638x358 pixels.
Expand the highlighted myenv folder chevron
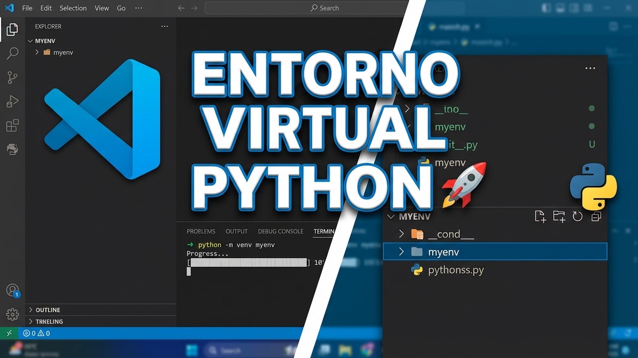coord(401,252)
